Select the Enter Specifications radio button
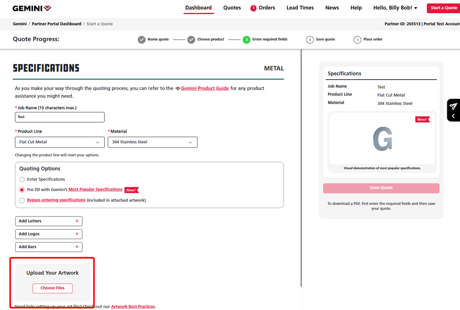 point(22,180)
